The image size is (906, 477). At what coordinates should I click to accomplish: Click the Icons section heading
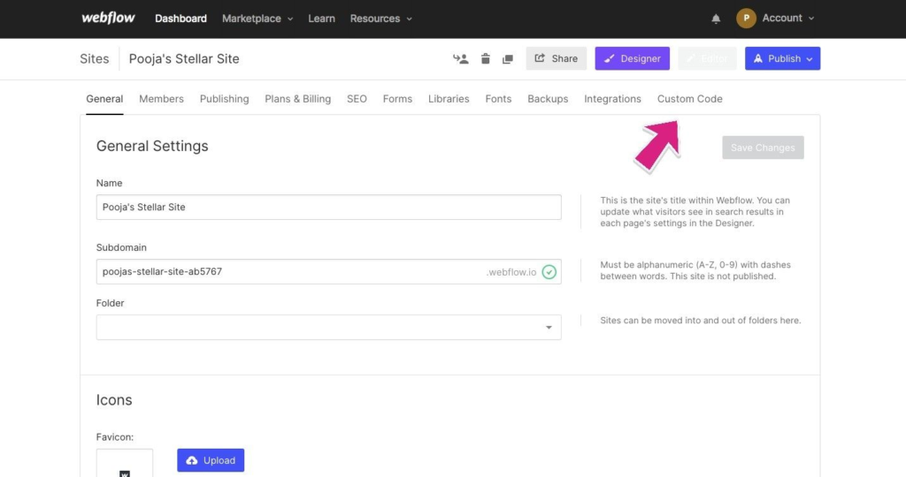click(x=114, y=400)
